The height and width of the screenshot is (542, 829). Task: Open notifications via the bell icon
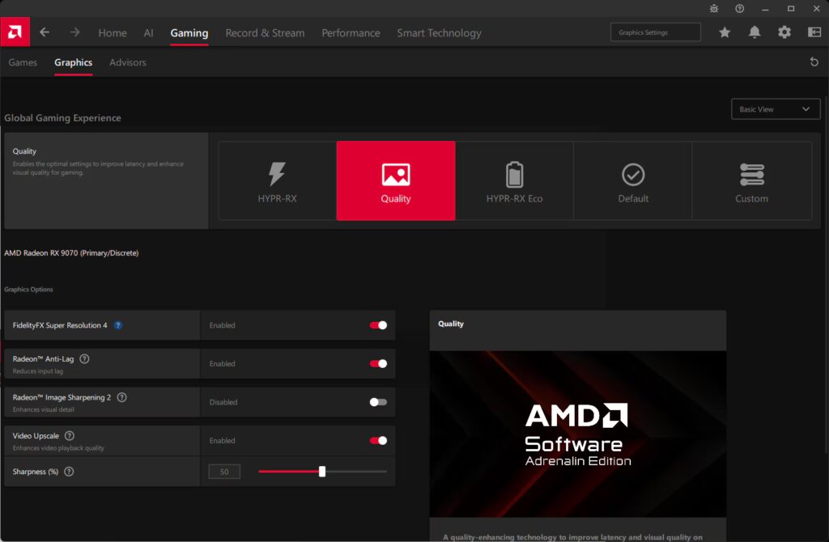(x=754, y=32)
